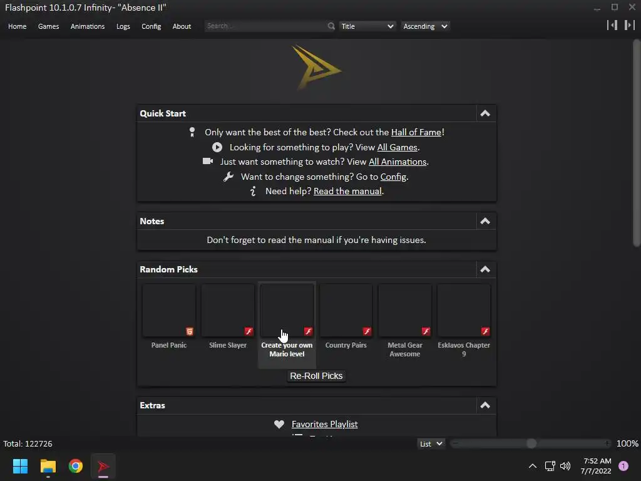Click the vertical page scrollbar
This screenshot has width=641, height=481.
pyautogui.click(x=637, y=143)
